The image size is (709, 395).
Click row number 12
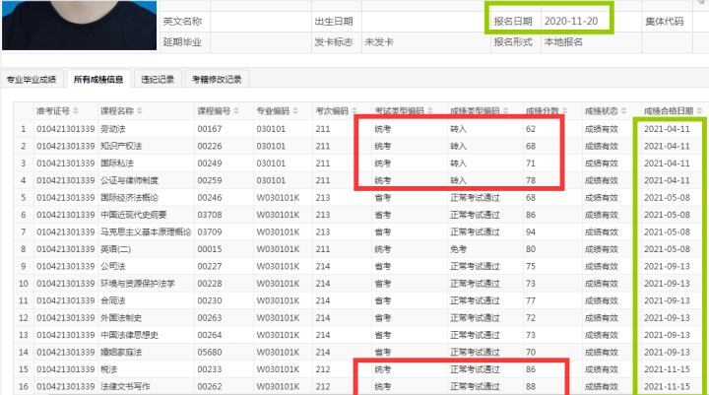pos(23,318)
